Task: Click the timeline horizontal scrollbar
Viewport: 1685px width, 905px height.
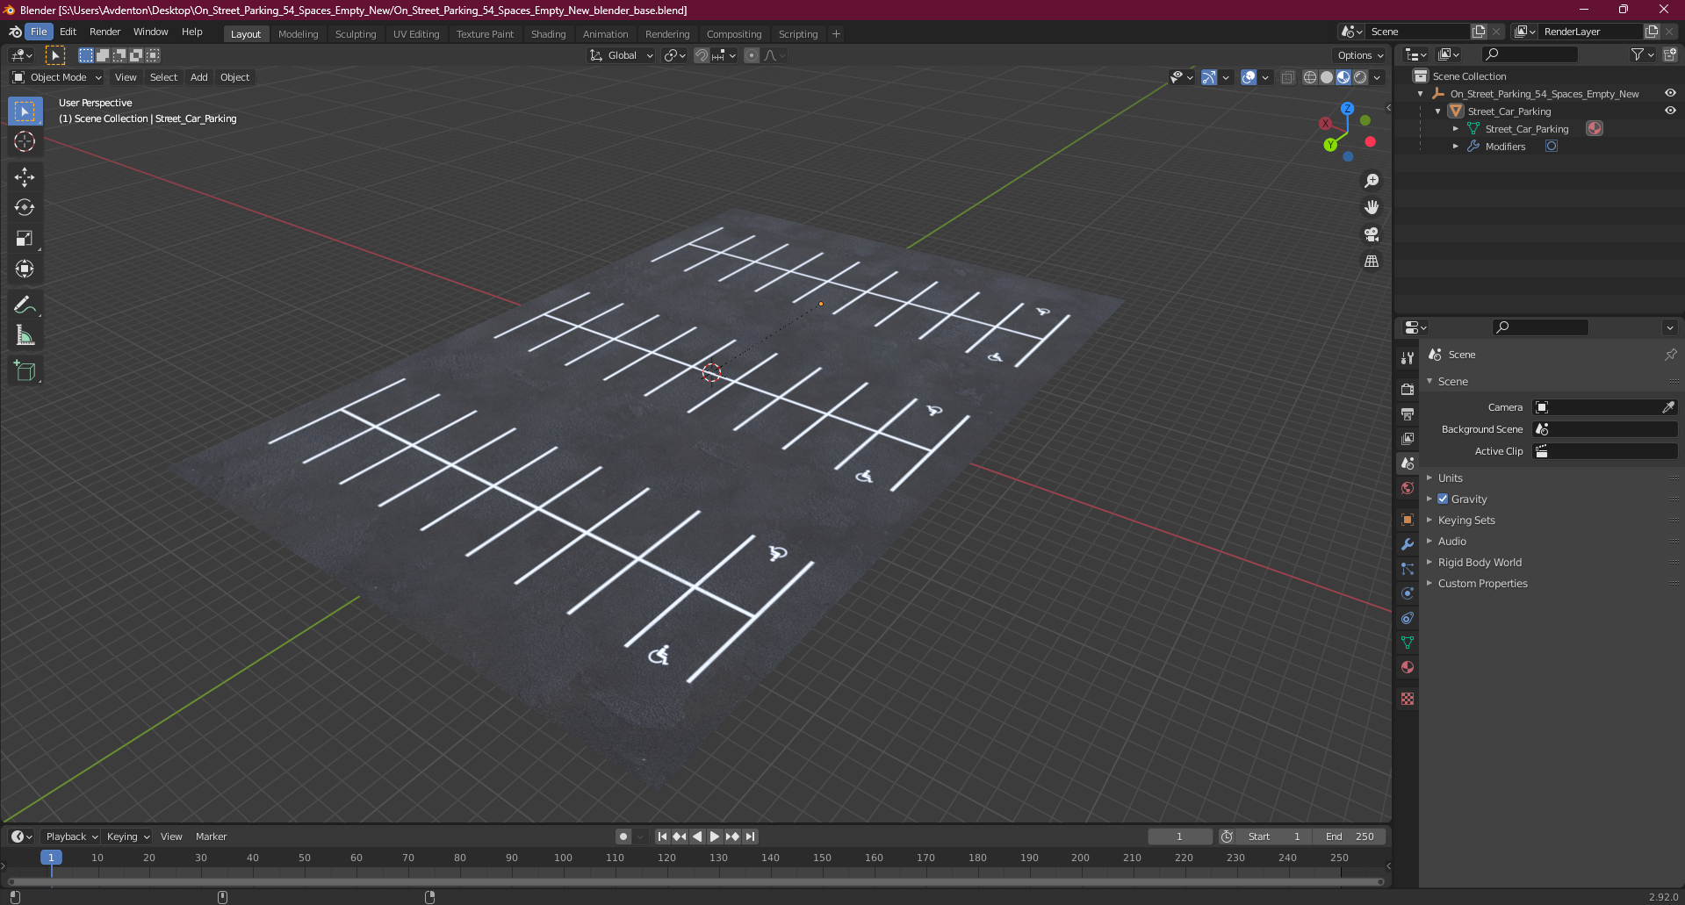Action: coord(695,881)
